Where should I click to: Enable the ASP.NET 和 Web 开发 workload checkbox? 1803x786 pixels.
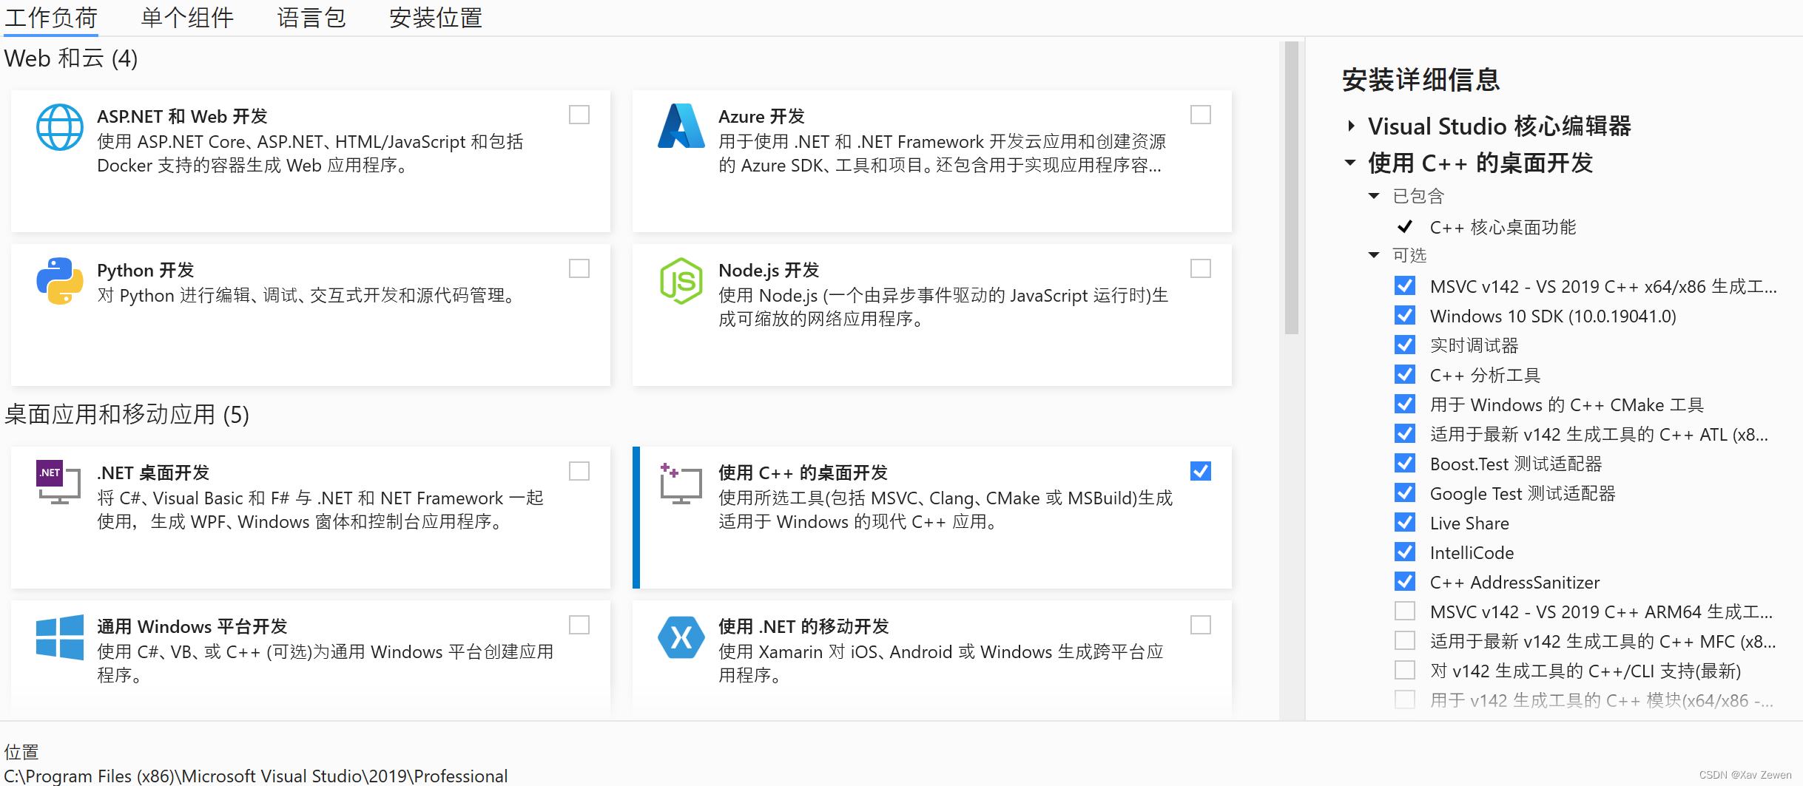pyautogui.click(x=579, y=115)
